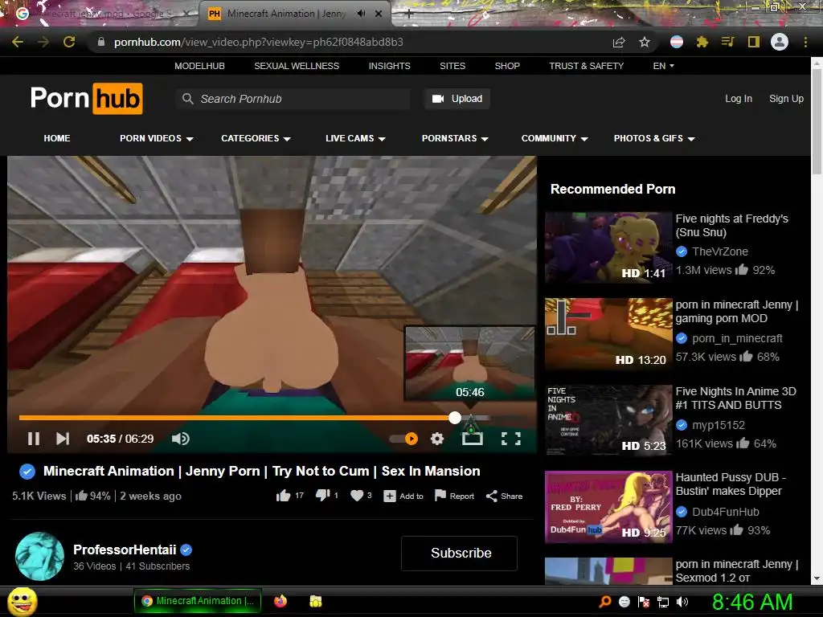
Task: Click the video progress bar scrubber handle
Action: [x=455, y=418]
